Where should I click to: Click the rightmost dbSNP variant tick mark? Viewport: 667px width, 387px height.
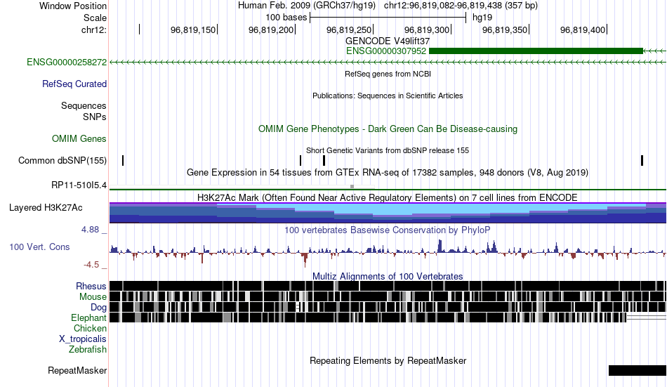[642, 161]
